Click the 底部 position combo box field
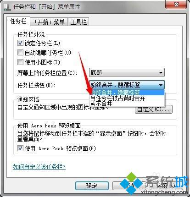This screenshot has width=190, height=197. point(127,73)
